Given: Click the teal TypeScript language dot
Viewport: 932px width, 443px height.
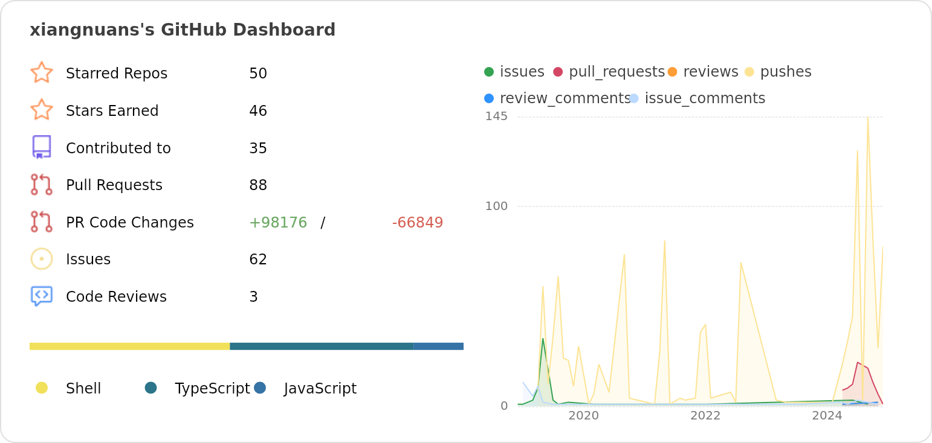Looking at the screenshot, I should (151, 387).
